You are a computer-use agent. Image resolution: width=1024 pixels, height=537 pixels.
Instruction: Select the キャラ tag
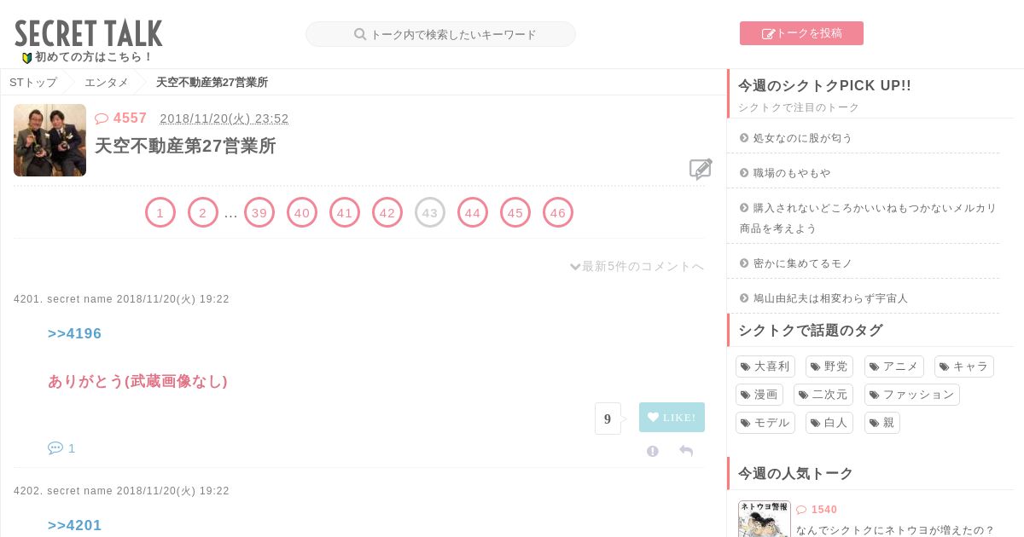click(964, 367)
